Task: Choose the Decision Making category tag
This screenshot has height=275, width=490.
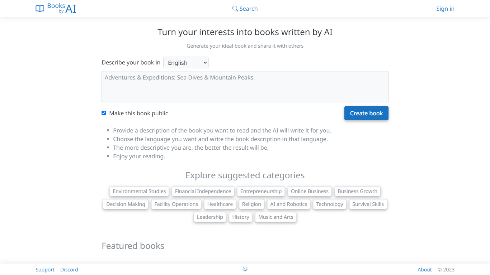Action: 126,204
